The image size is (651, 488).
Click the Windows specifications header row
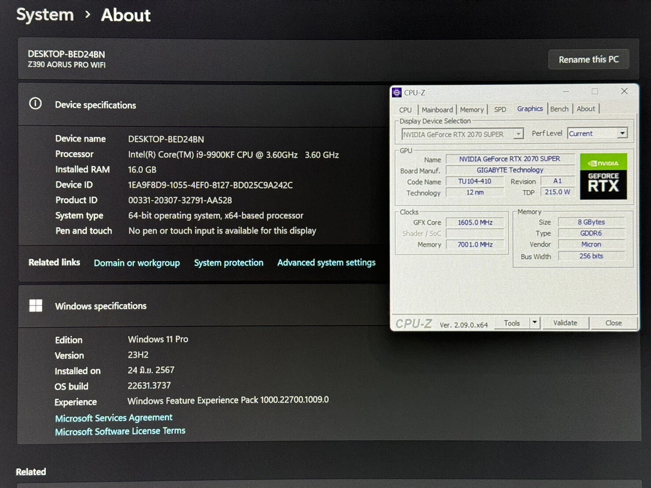click(204, 306)
